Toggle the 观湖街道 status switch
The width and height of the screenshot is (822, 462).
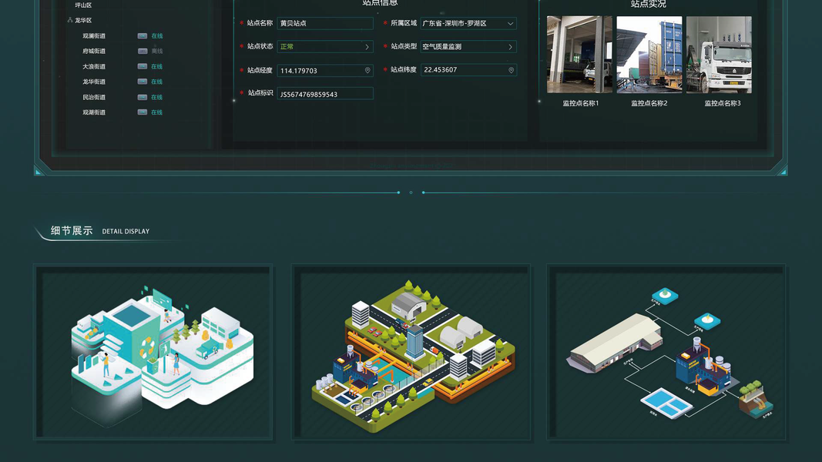142,112
